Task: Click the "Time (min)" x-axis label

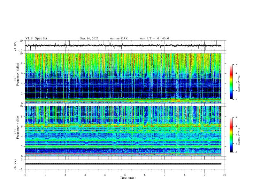Action: point(128,178)
